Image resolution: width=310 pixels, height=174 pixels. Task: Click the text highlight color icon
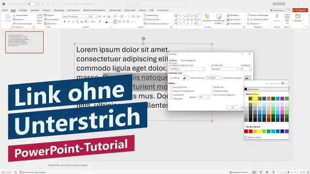100,22
